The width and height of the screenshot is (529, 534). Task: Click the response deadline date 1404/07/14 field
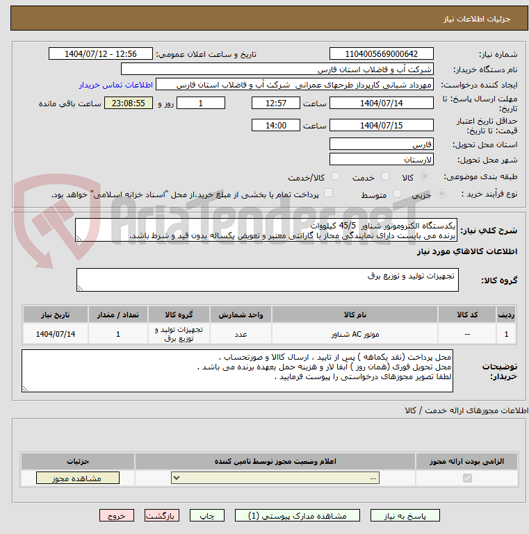tap(382, 103)
